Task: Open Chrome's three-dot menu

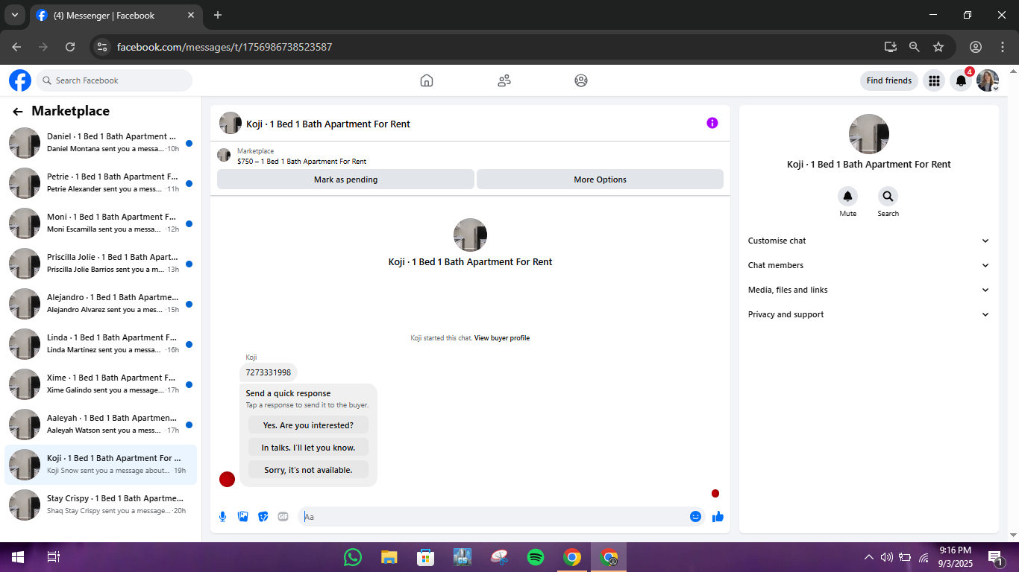Action: pos(1002,47)
